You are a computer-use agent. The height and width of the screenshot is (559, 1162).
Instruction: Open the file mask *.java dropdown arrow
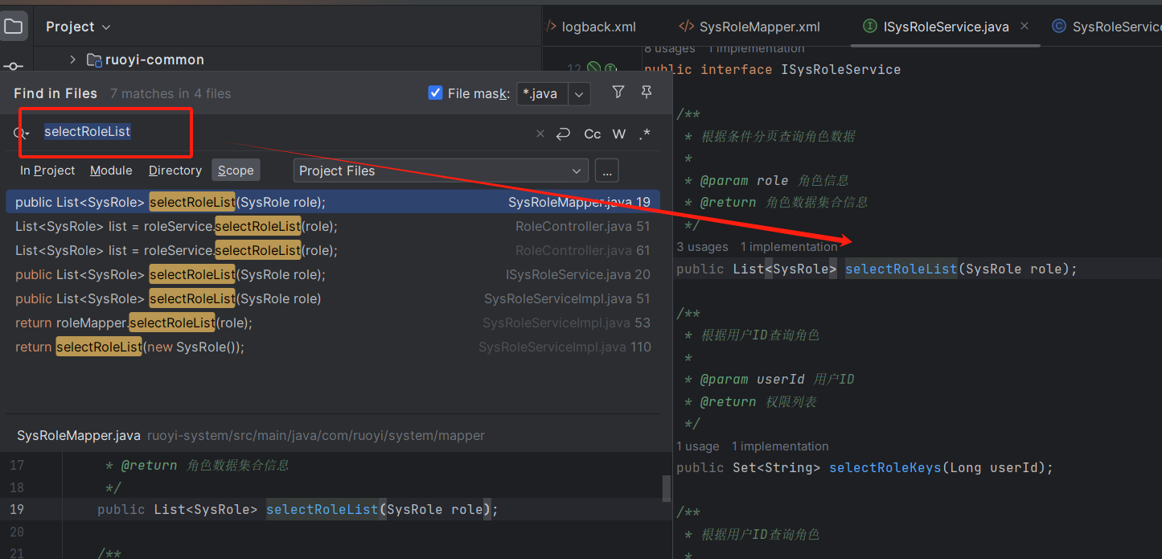coord(579,94)
